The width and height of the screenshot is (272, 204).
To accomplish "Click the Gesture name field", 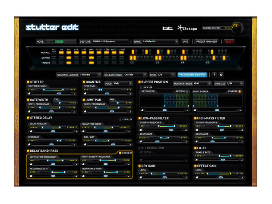I will coord(111,41).
